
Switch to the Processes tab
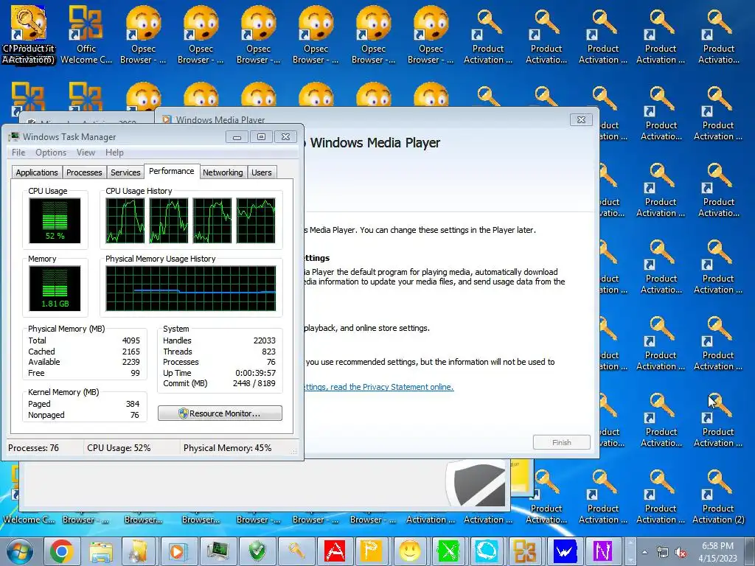(x=84, y=172)
